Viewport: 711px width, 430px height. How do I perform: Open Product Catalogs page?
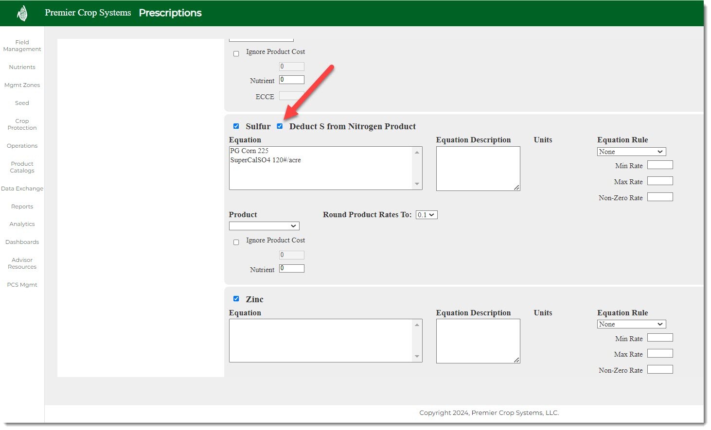tap(22, 167)
